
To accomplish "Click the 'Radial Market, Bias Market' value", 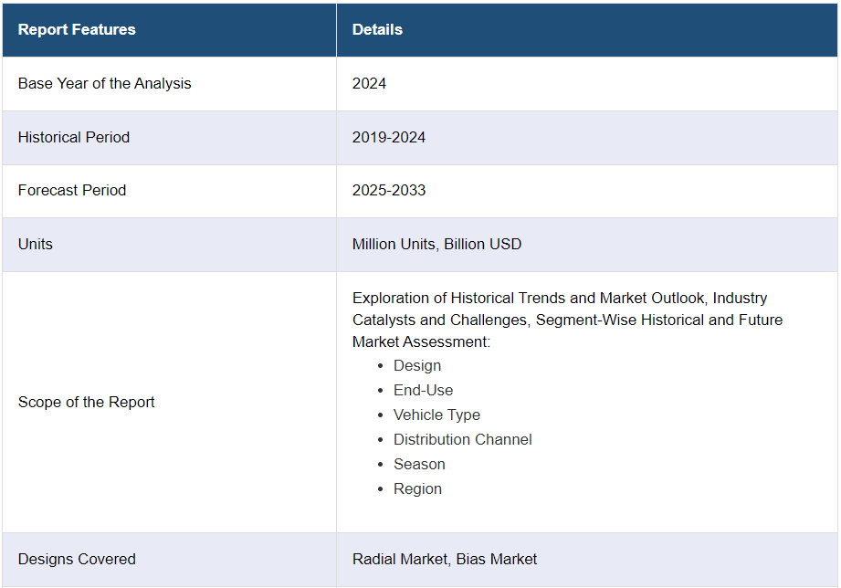I will pos(445,559).
